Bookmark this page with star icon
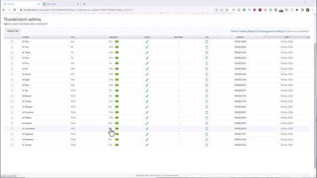 227,10
